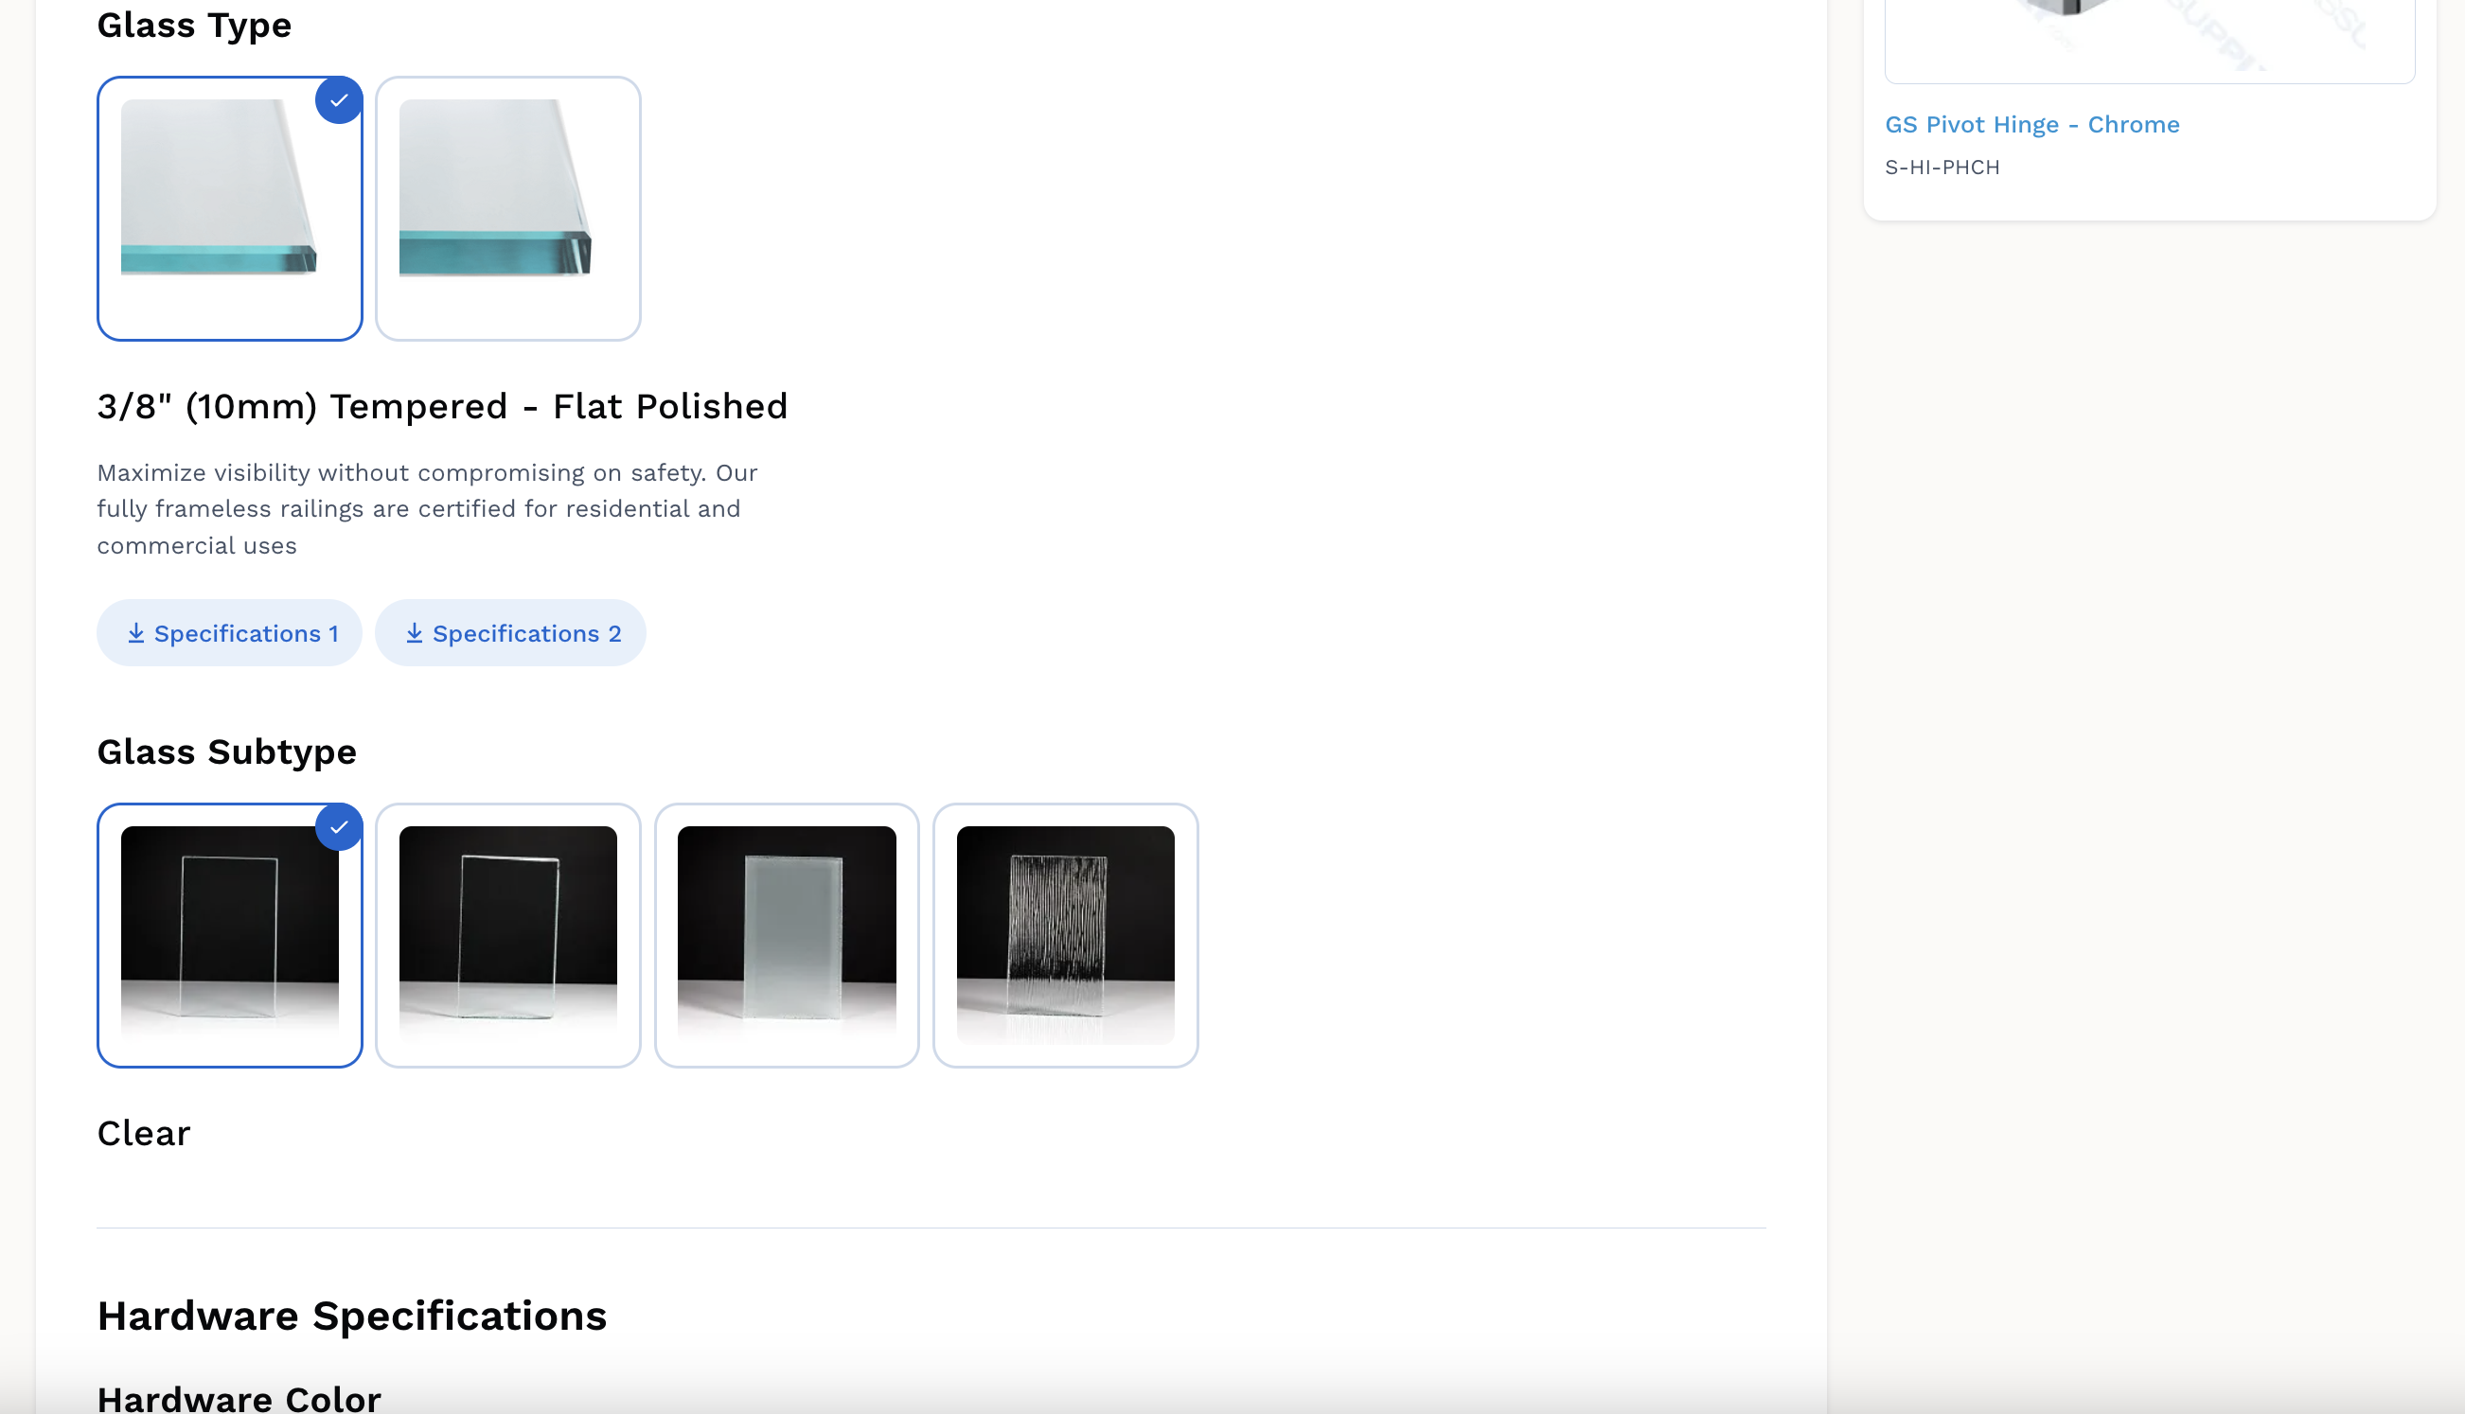Click the pivot hinge product image
The width and height of the screenshot is (2465, 1414).
pyautogui.click(x=2150, y=39)
